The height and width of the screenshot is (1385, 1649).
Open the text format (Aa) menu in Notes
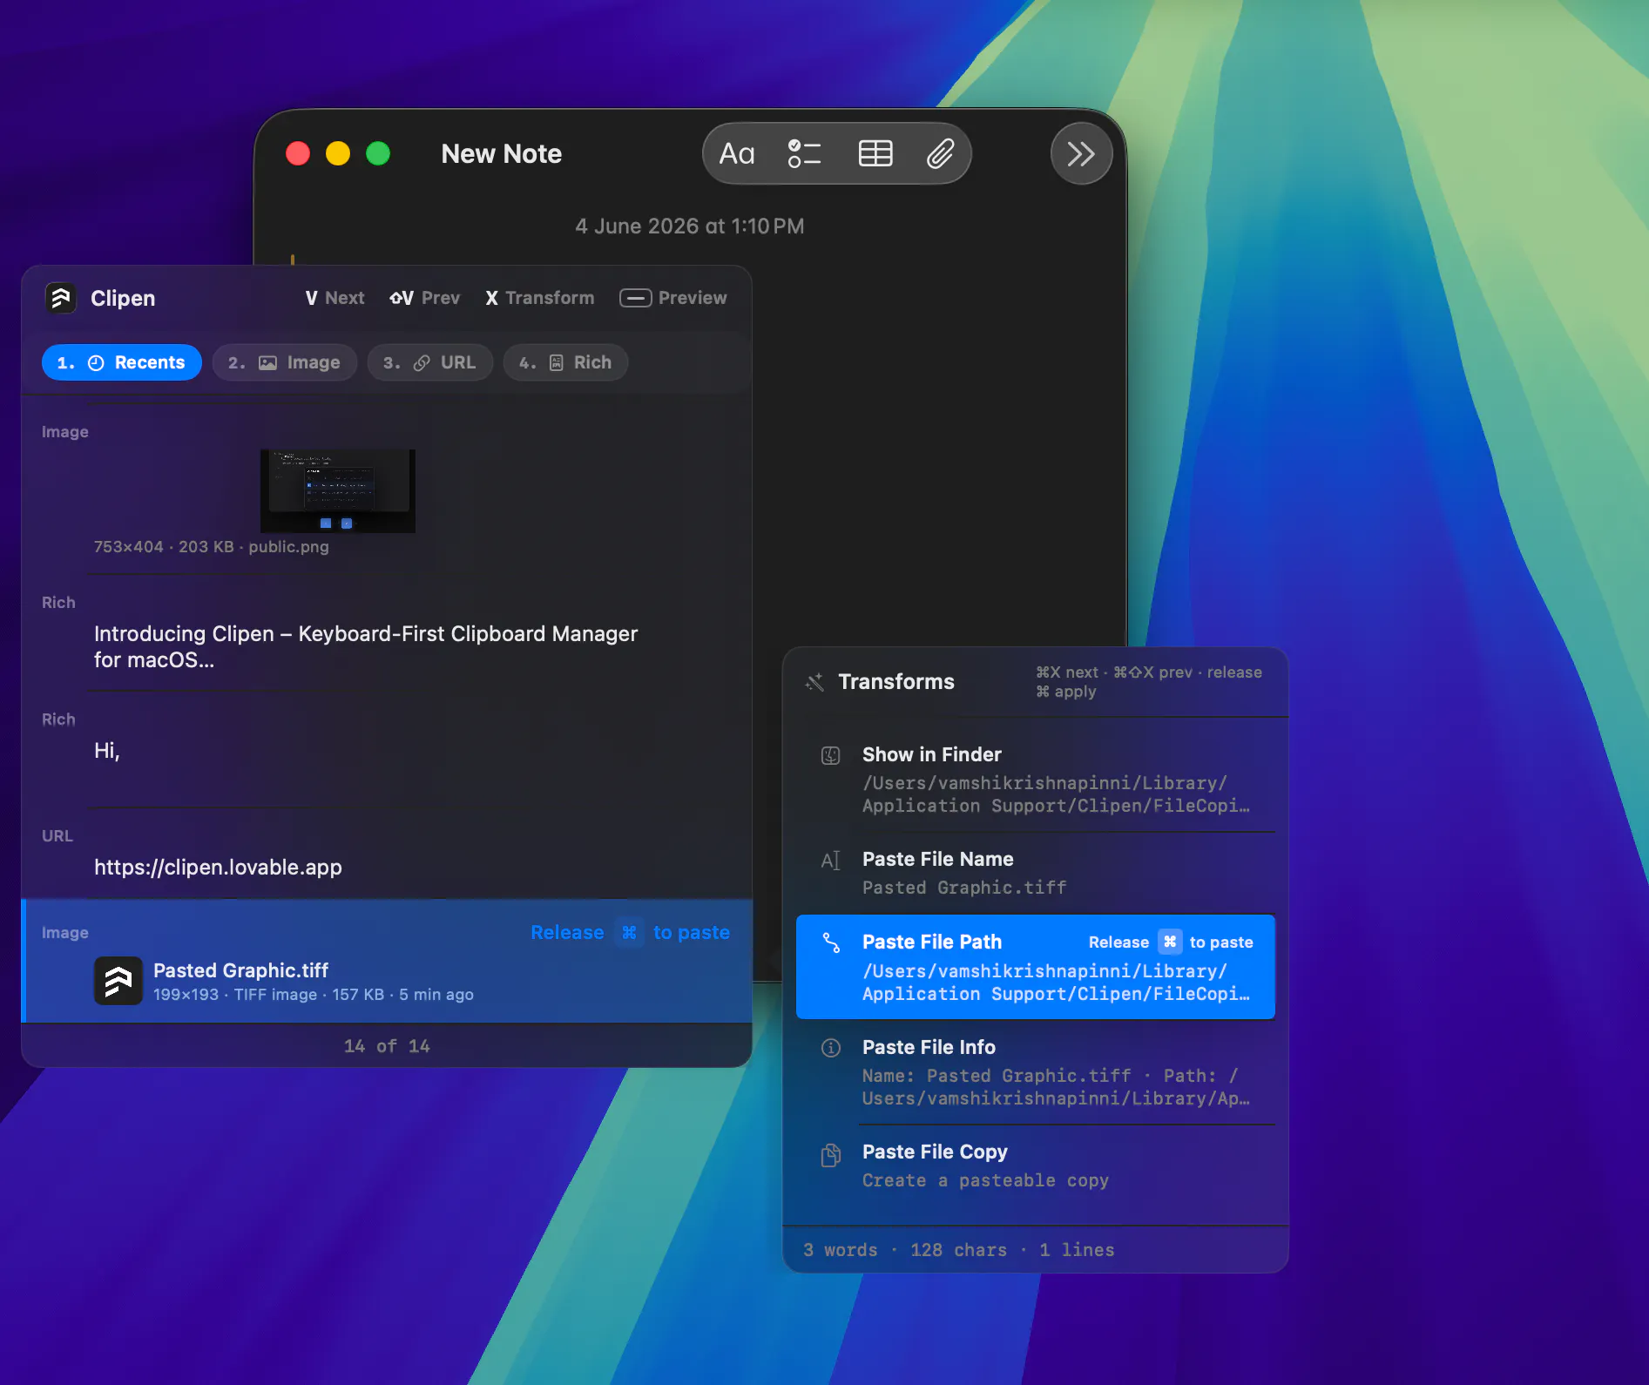coord(737,154)
